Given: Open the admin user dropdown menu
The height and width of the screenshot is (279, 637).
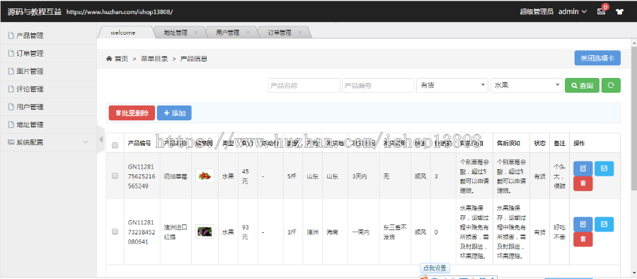Looking at the screenshot, I should [573, 11].
